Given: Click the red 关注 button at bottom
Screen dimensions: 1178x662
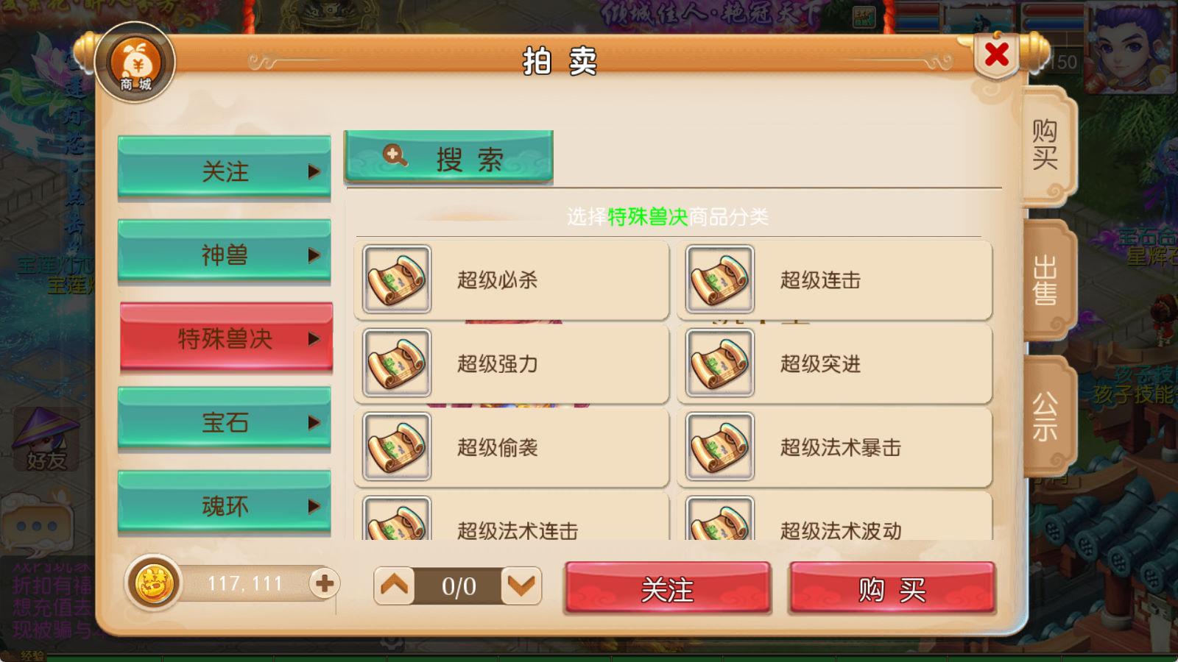Looking at the screenshot, I should [668, 588].
